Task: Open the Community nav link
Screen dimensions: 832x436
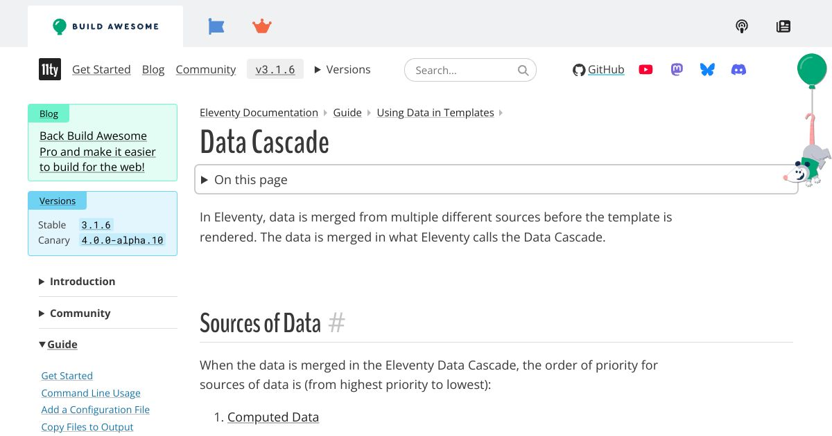Action: (206, 69)
